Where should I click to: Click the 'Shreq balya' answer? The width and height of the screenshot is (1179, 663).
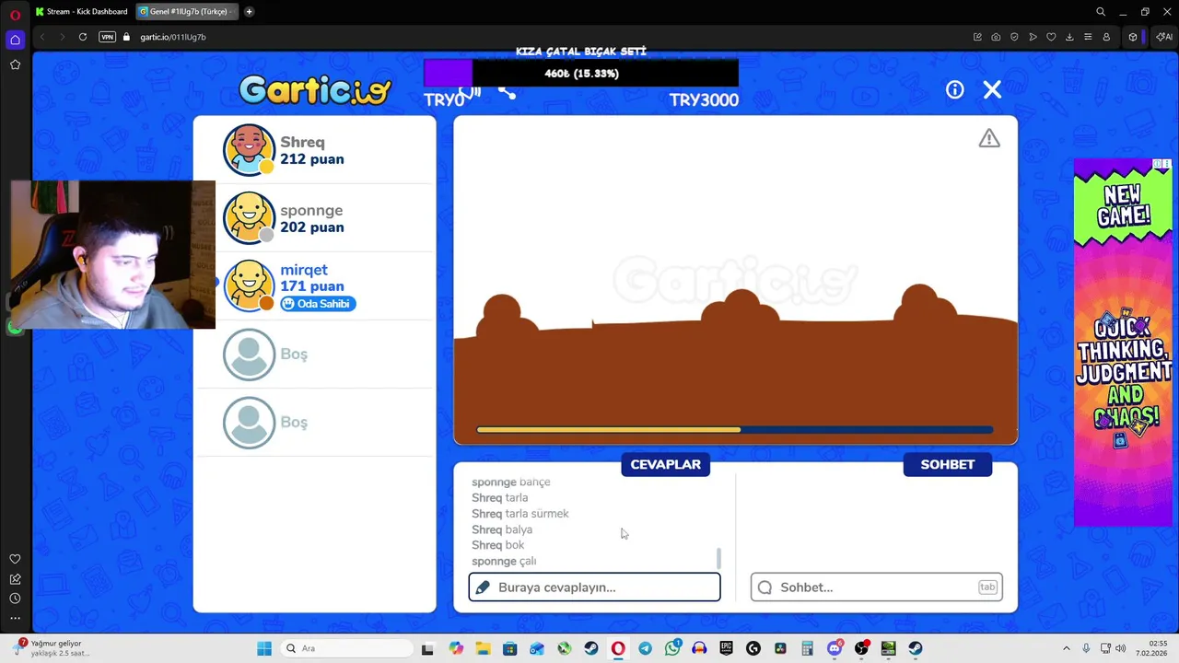[x=502, y=529]
